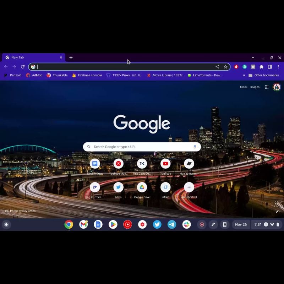Open the Google Drive shortcut

[x=142, y=190]
